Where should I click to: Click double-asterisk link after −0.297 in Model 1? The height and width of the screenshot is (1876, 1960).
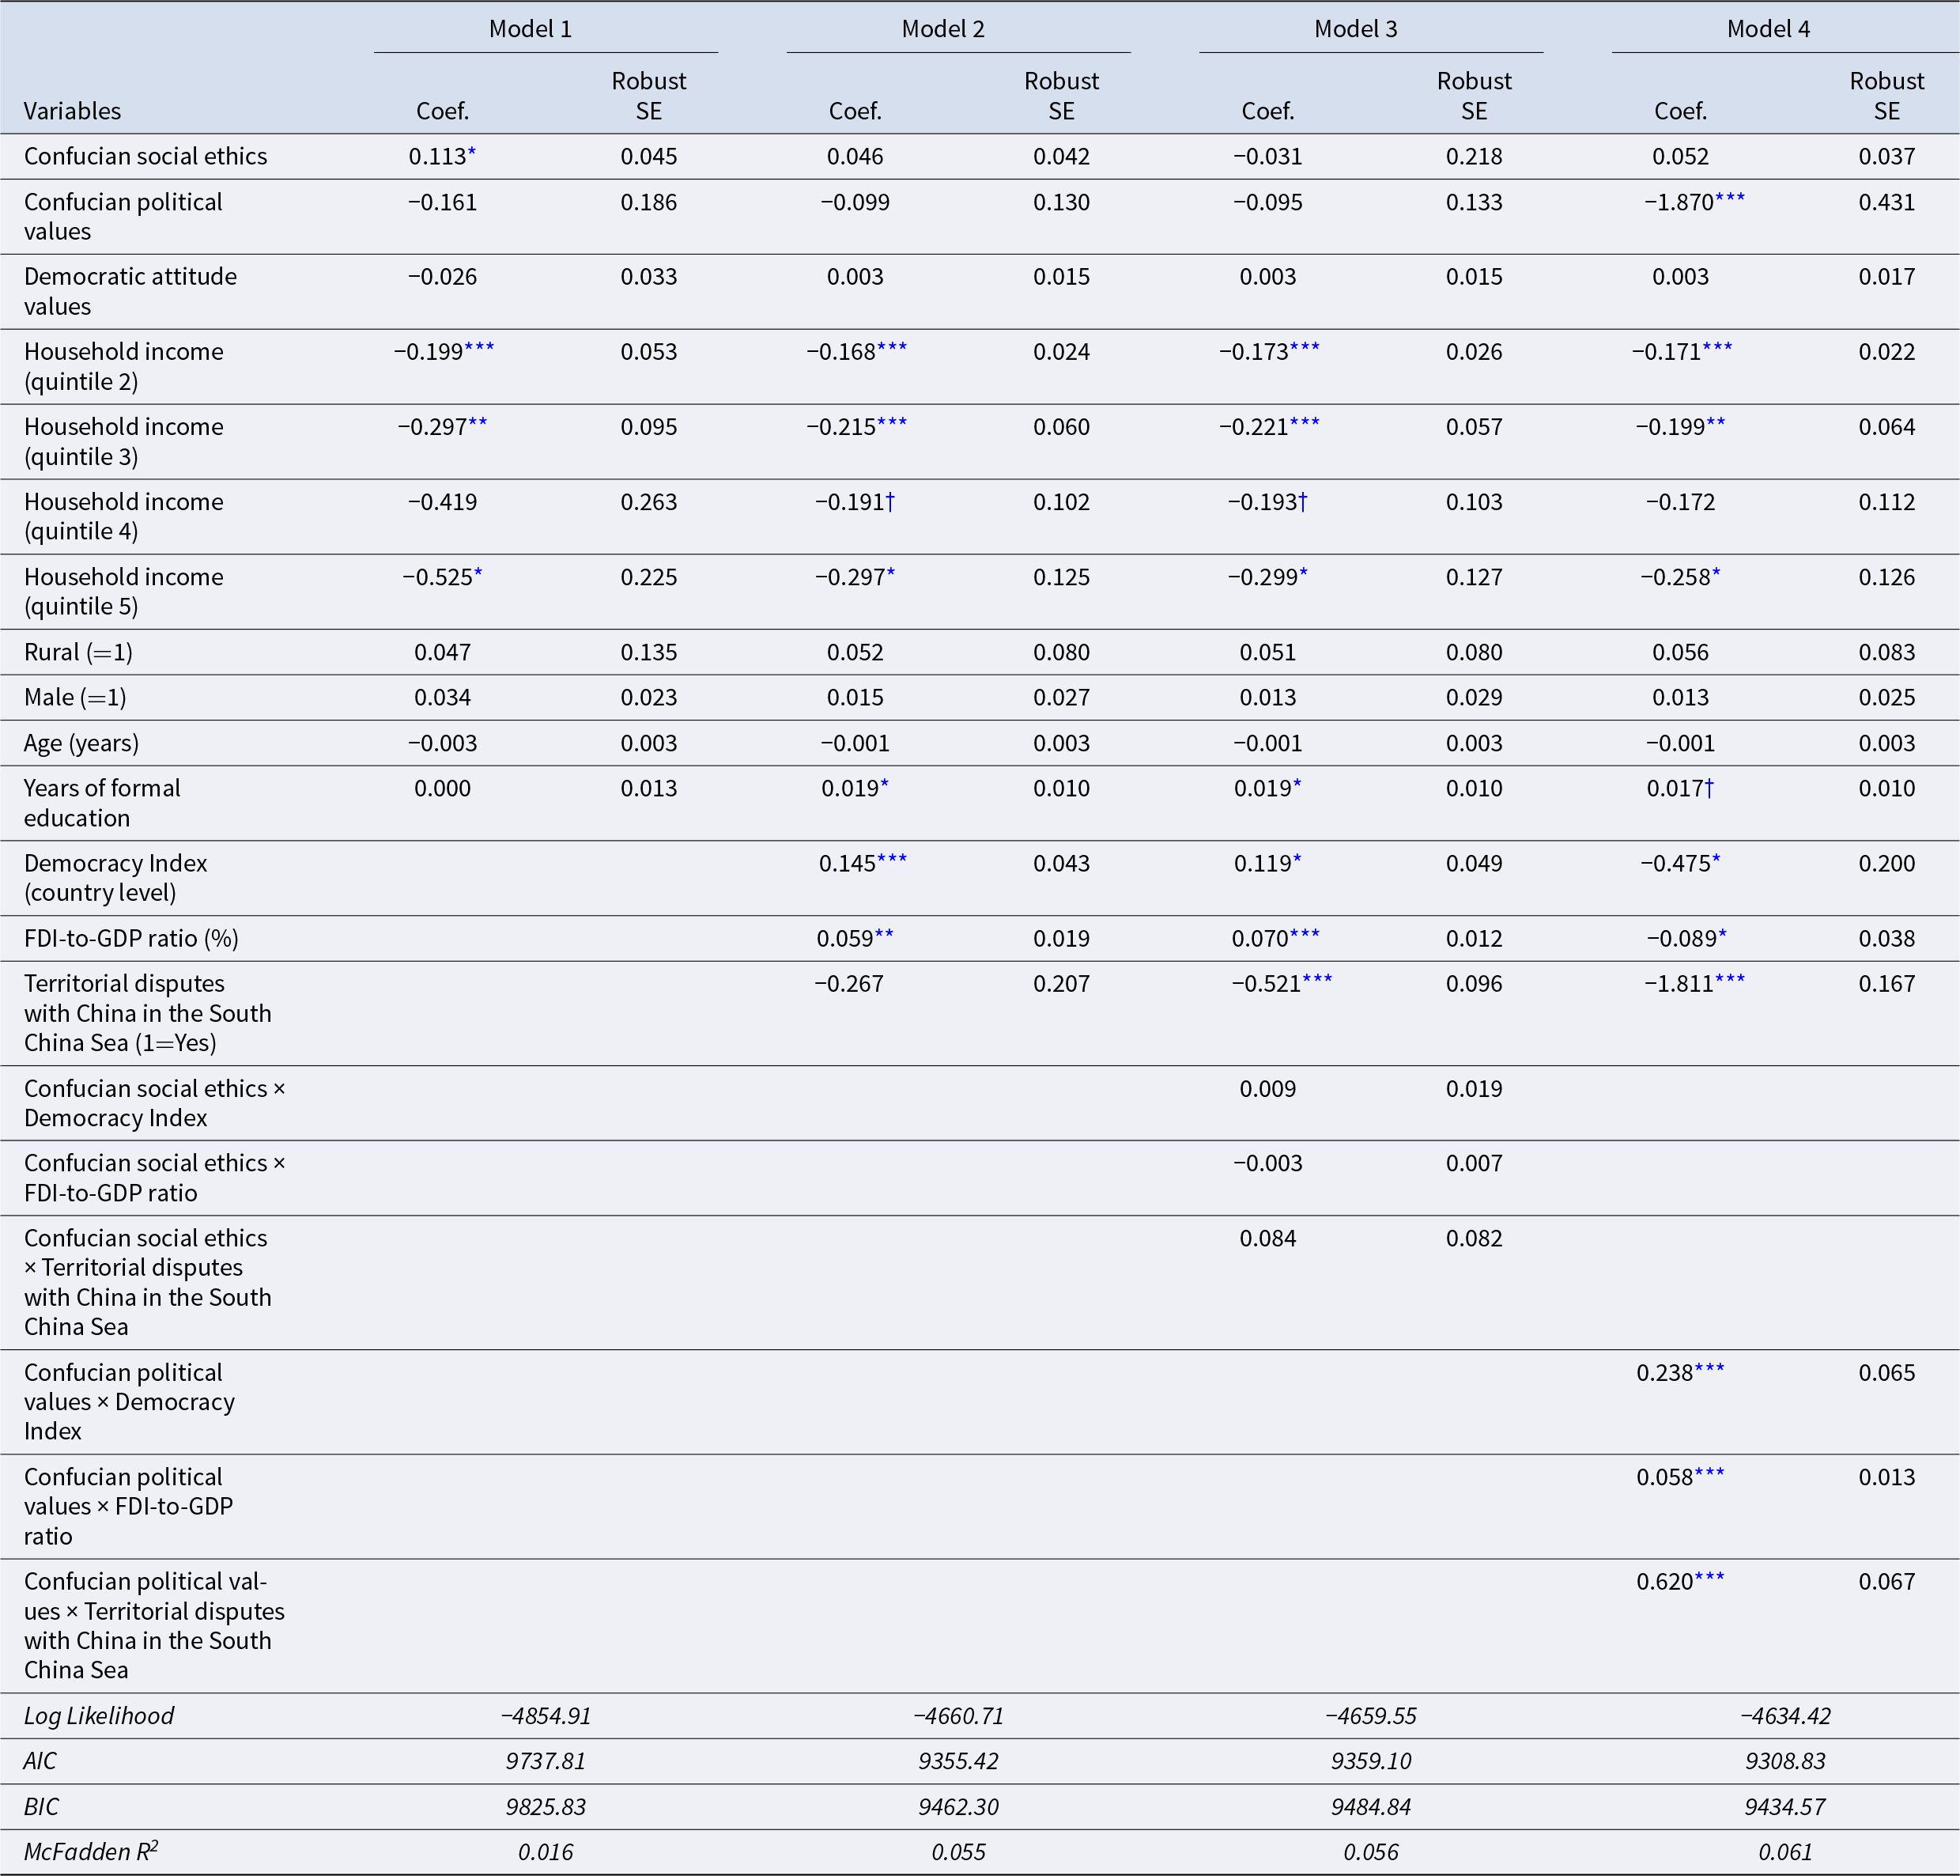coord(478,422)
